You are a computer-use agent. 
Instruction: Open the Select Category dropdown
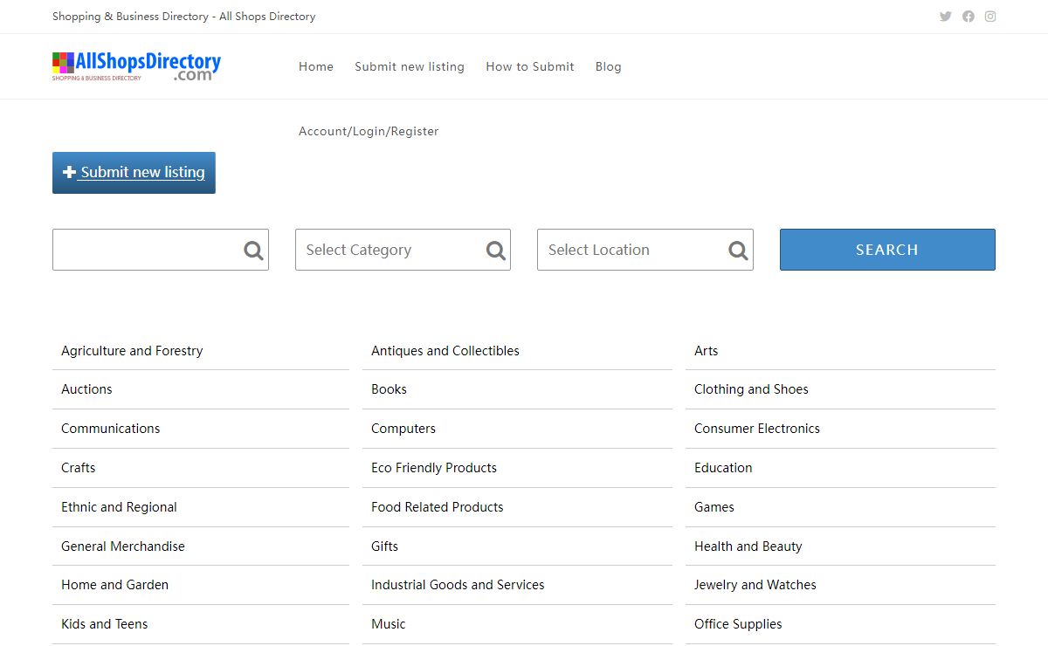[x=403, y=250]
